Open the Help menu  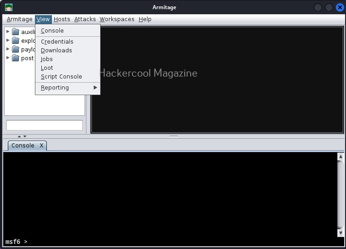click(145, 19)
